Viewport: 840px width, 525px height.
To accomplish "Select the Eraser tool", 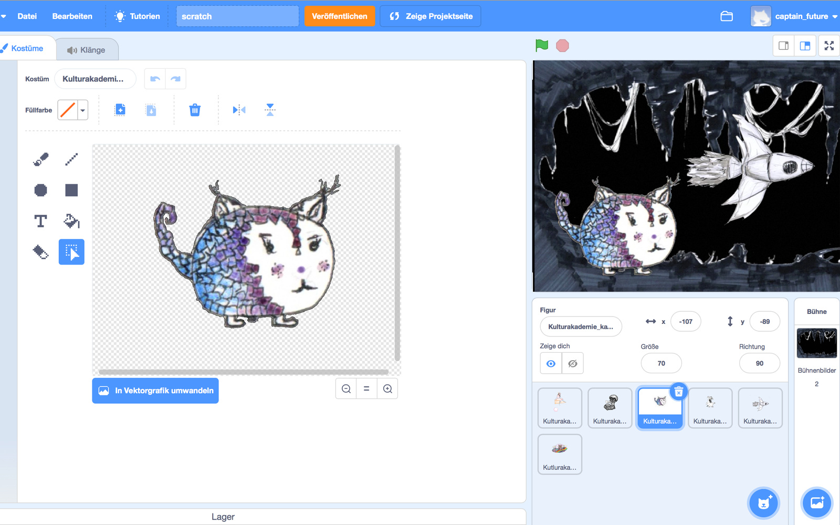I will (40, 252).
